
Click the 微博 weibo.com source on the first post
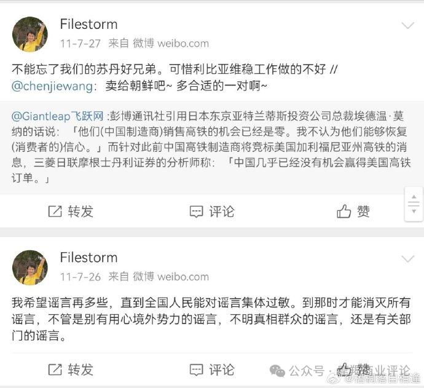[x=171, y=43]
